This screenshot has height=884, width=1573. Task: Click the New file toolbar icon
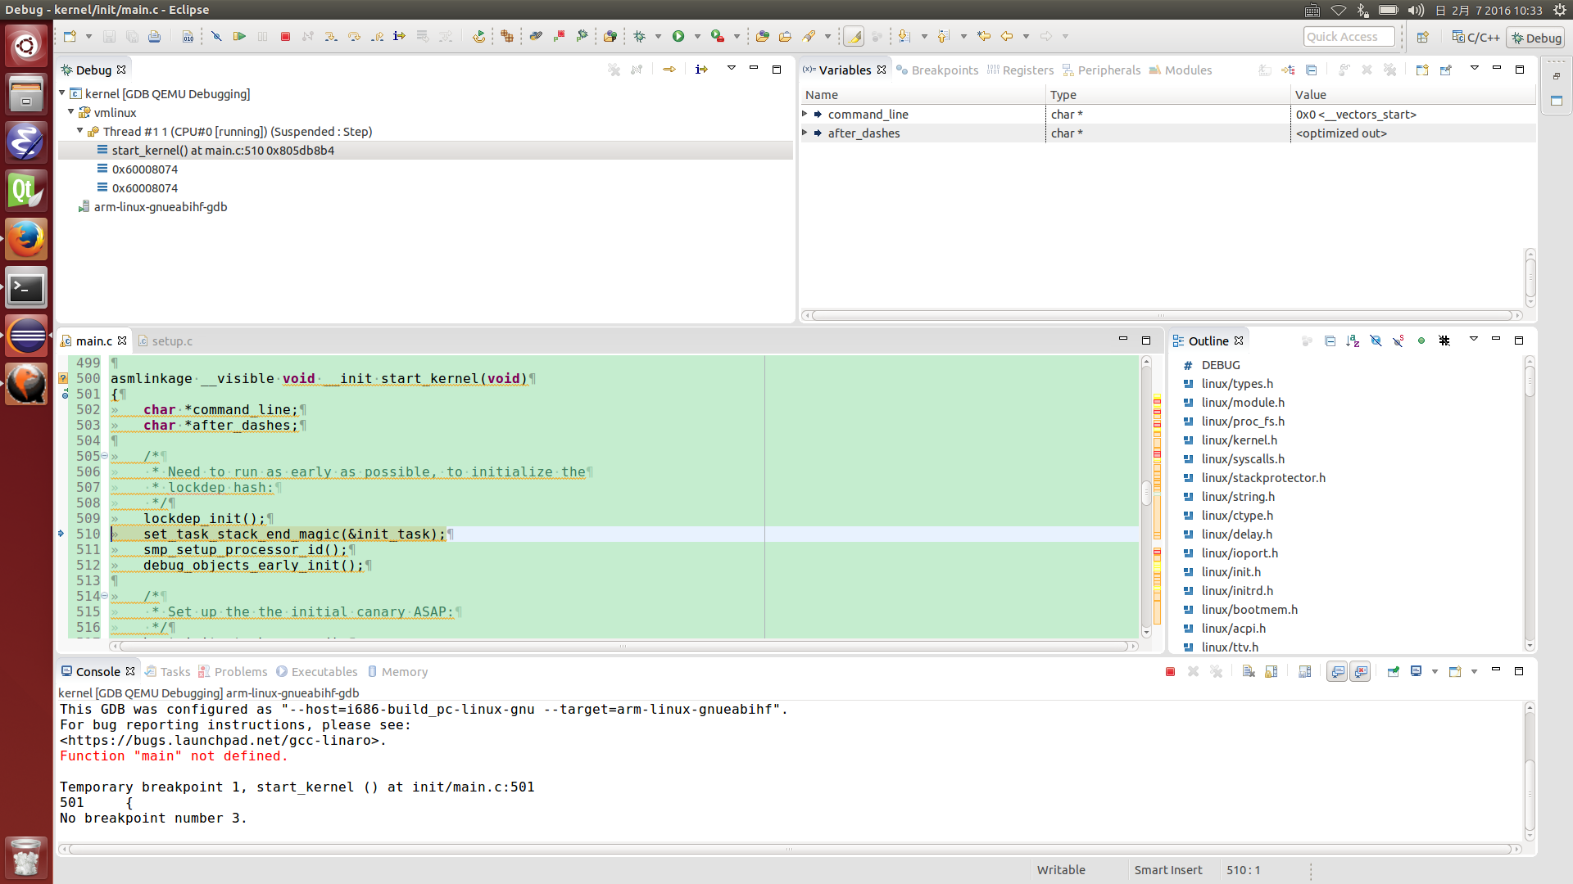pos(70,36)
